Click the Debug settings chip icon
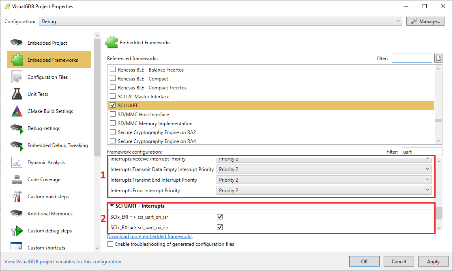The image size is (453, 271). click(x=17, y=129)
